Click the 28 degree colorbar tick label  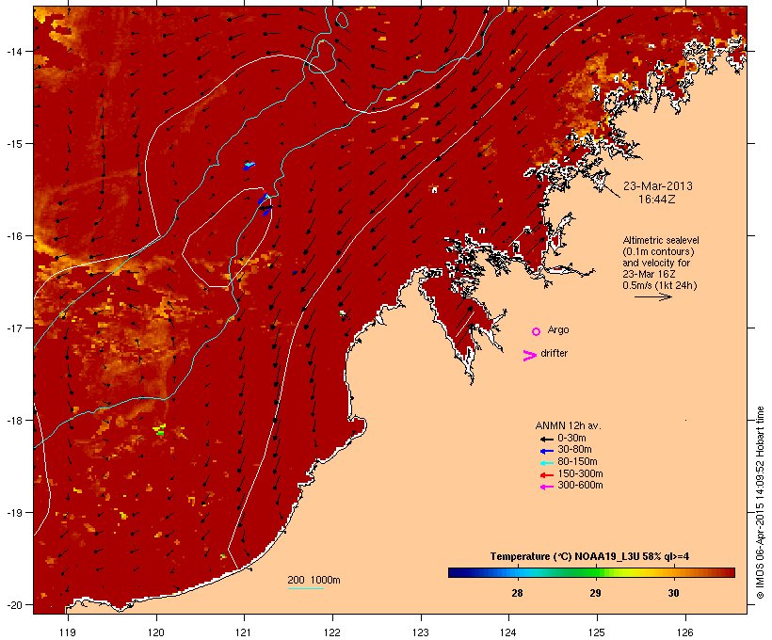pos(517,593)
